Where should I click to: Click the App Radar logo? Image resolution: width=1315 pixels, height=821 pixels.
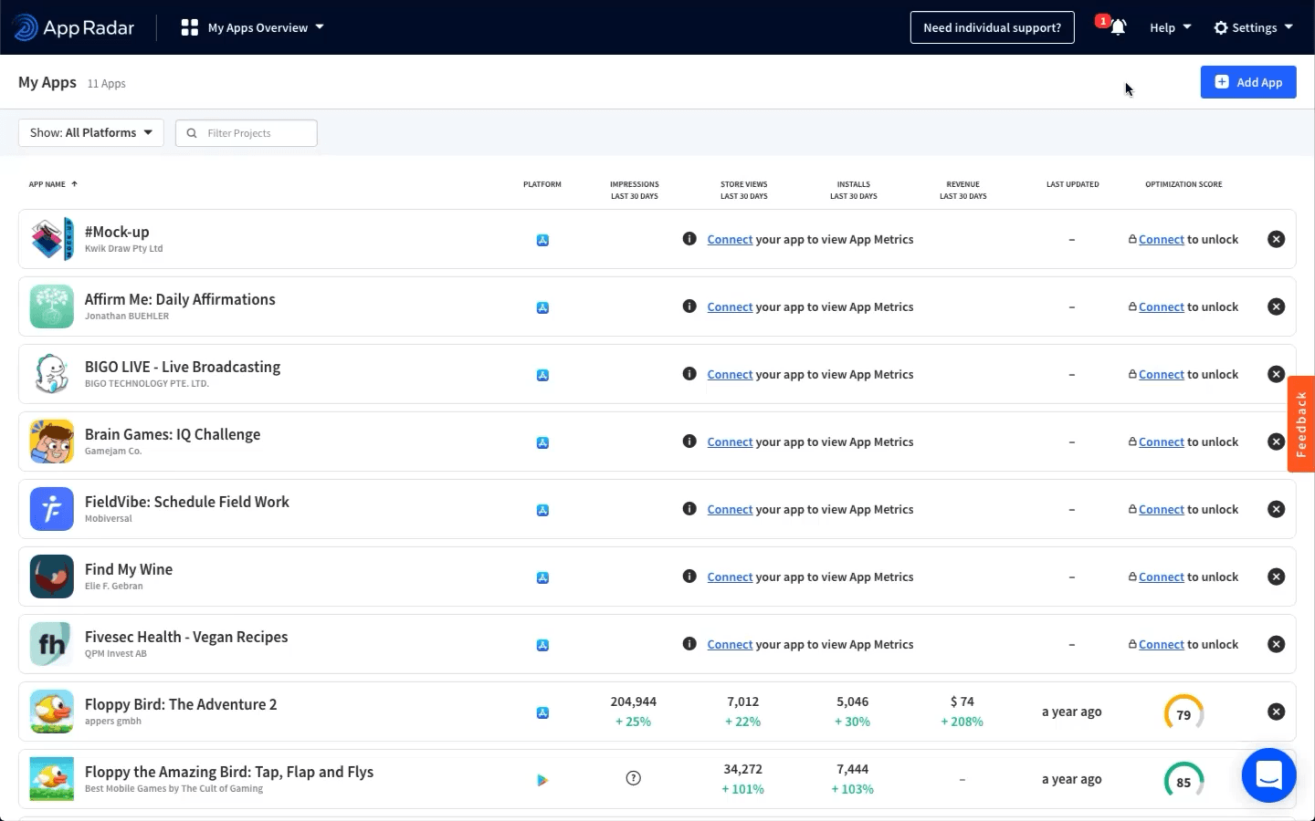75,27
